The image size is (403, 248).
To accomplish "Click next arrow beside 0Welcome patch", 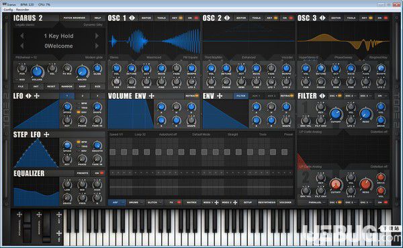I will pyautogui.click(x=97, y=46).
